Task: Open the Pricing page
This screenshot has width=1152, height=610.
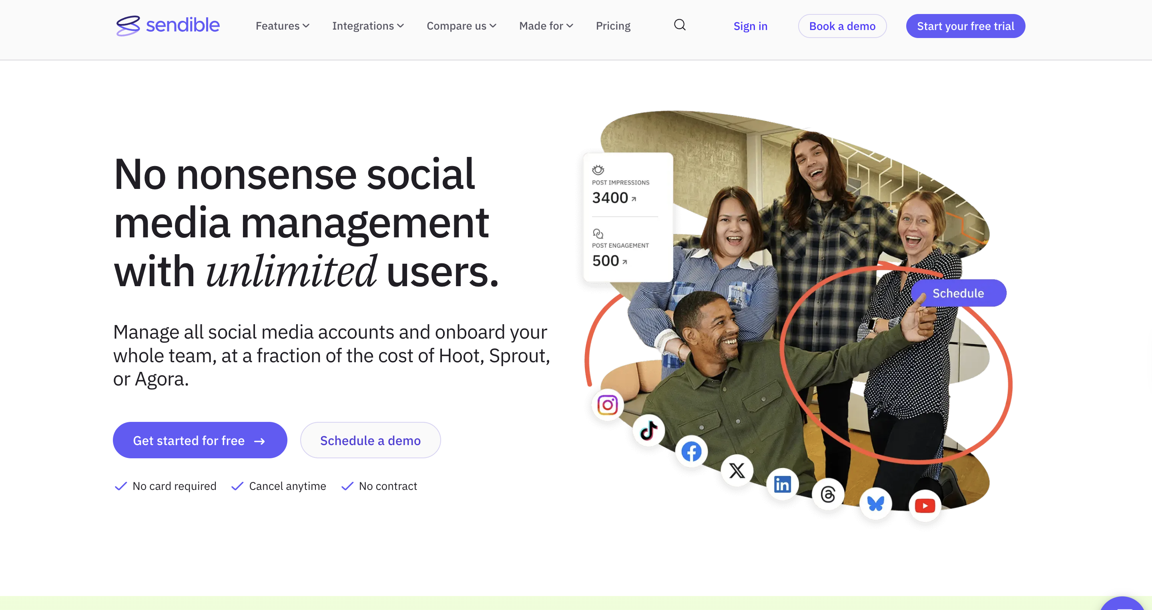Action: pyautogui.click(x=613, y=26)
